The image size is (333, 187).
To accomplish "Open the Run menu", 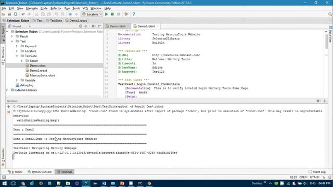I will (67, 8).
